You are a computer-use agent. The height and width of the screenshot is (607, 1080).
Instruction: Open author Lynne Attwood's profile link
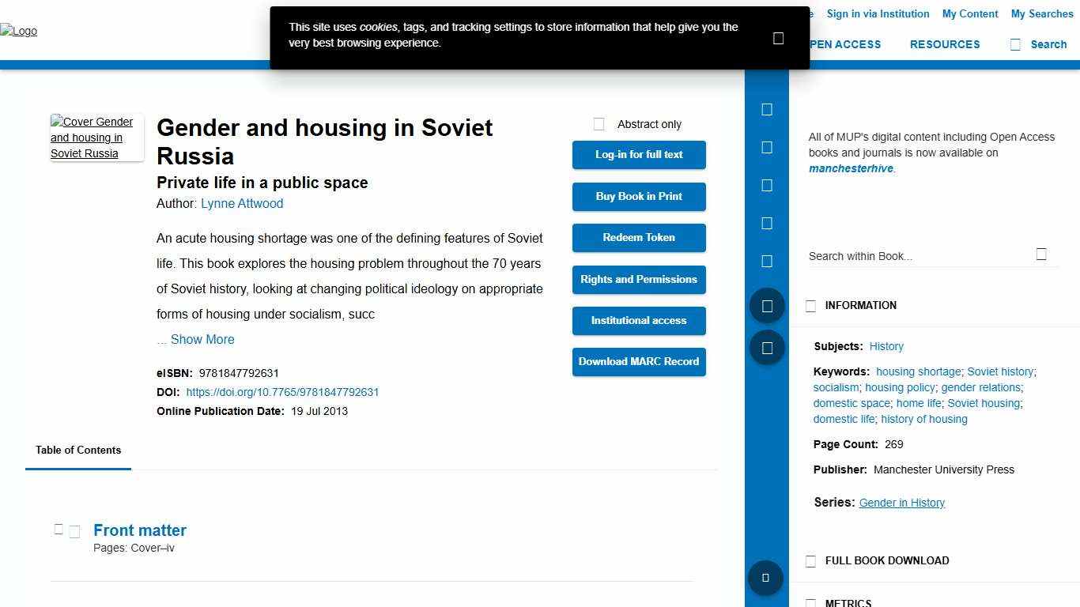click(x=242, y=203)
